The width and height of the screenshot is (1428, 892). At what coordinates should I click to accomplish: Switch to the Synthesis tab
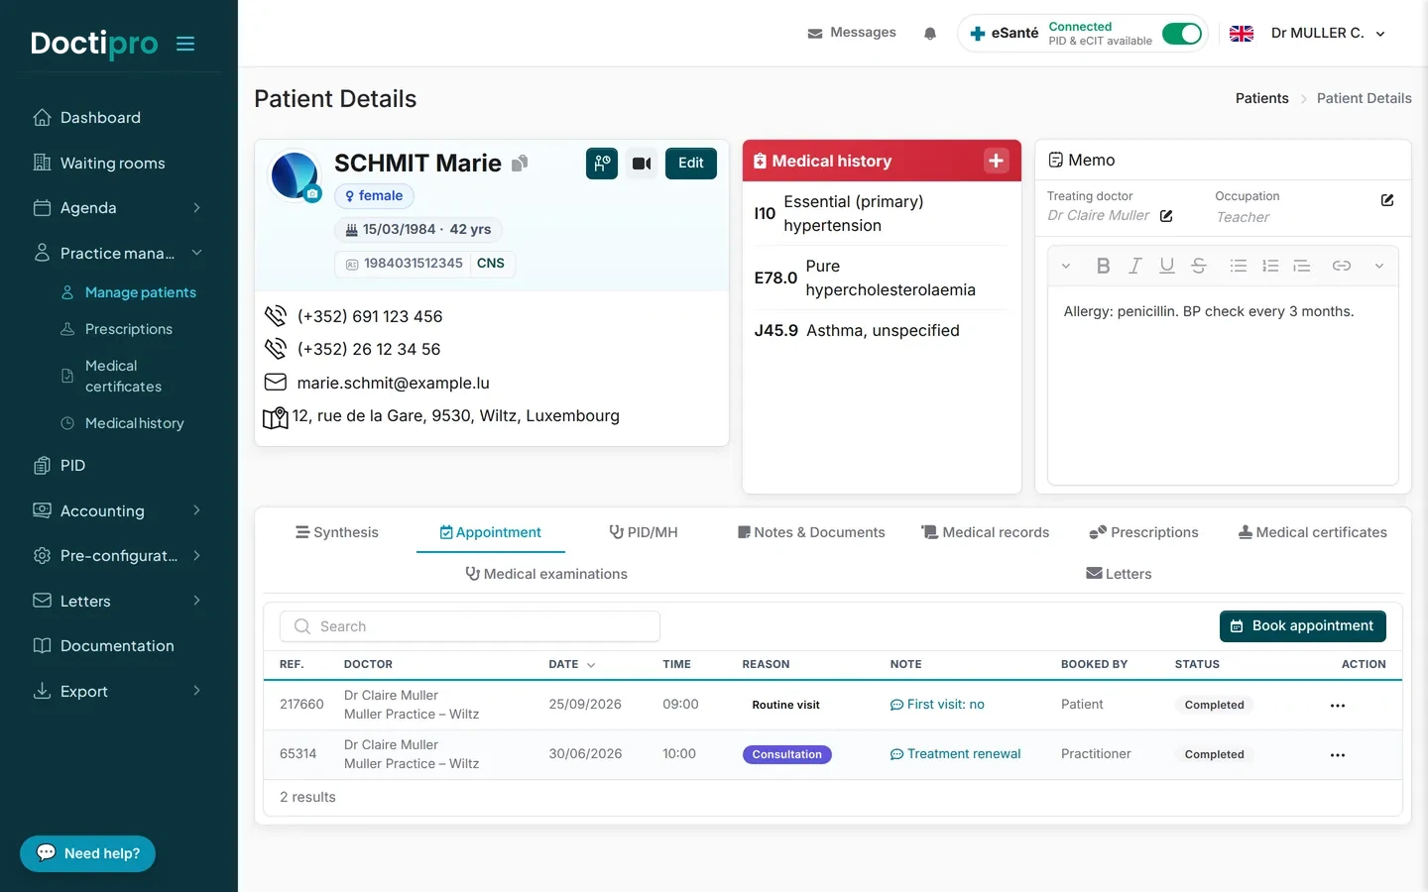(x=337, y=532)
